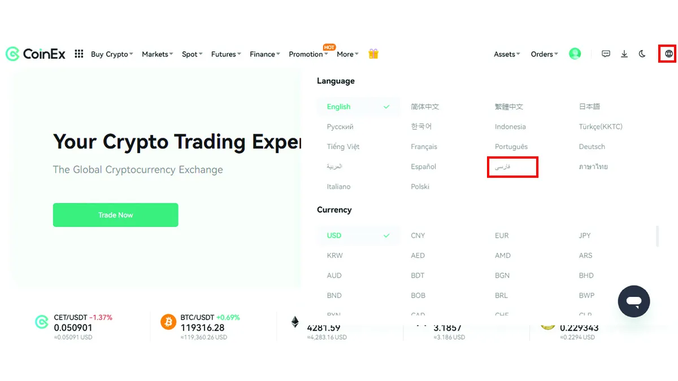This screenshot has height=381, width=678.
Task: Open the Promotion menu with HOT badge
Action: click(x=308, y=54)
